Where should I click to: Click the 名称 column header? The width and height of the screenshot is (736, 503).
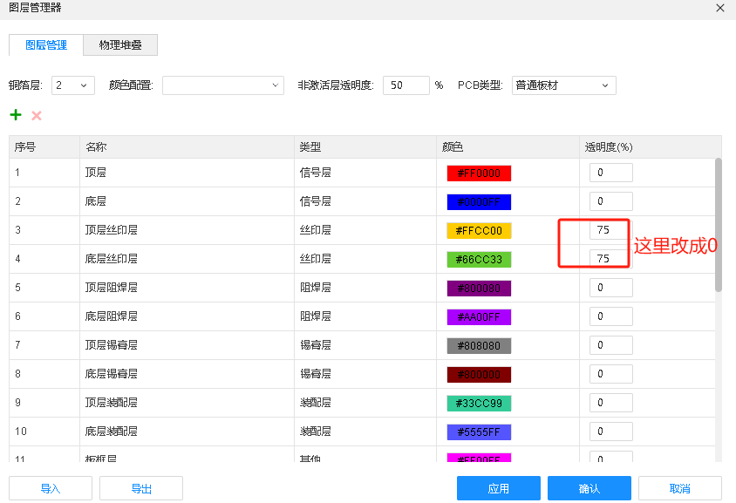coord(187,146)
